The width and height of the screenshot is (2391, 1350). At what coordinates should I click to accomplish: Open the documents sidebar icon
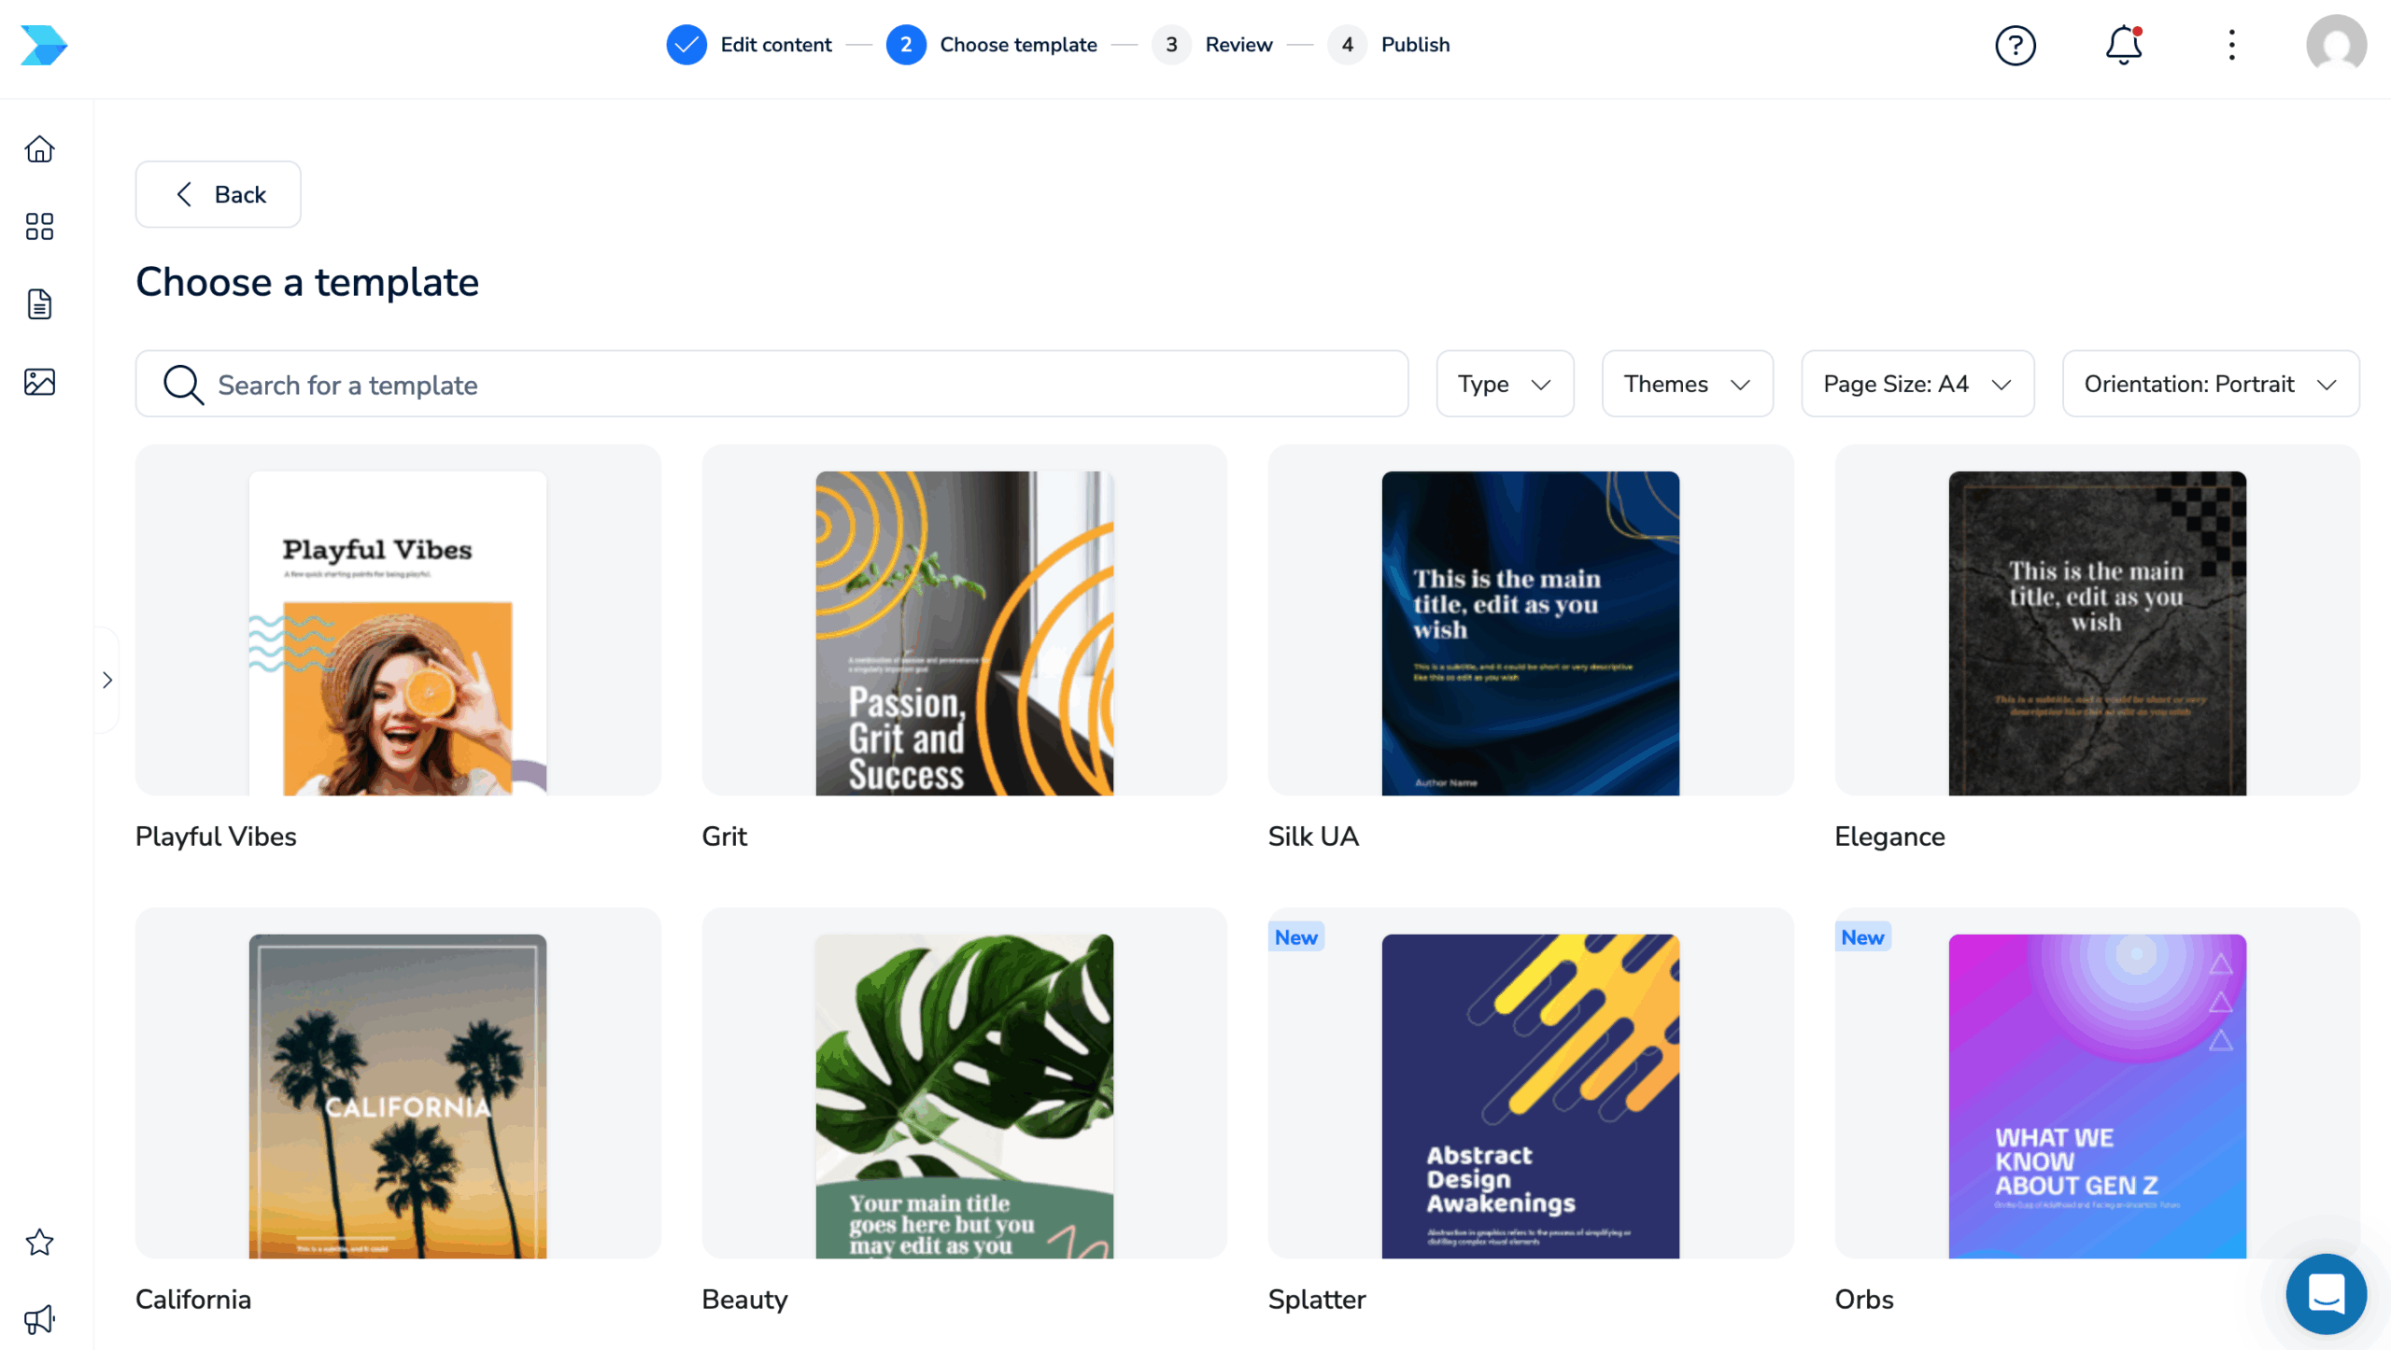click(39, 304)
